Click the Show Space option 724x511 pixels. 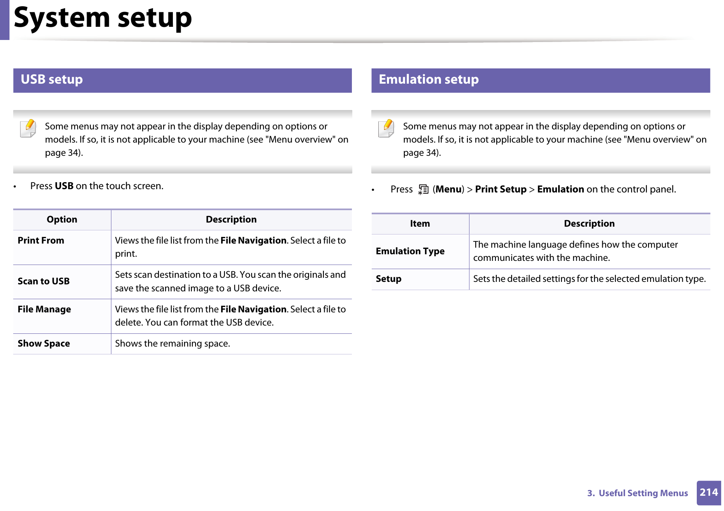(44, 344)
